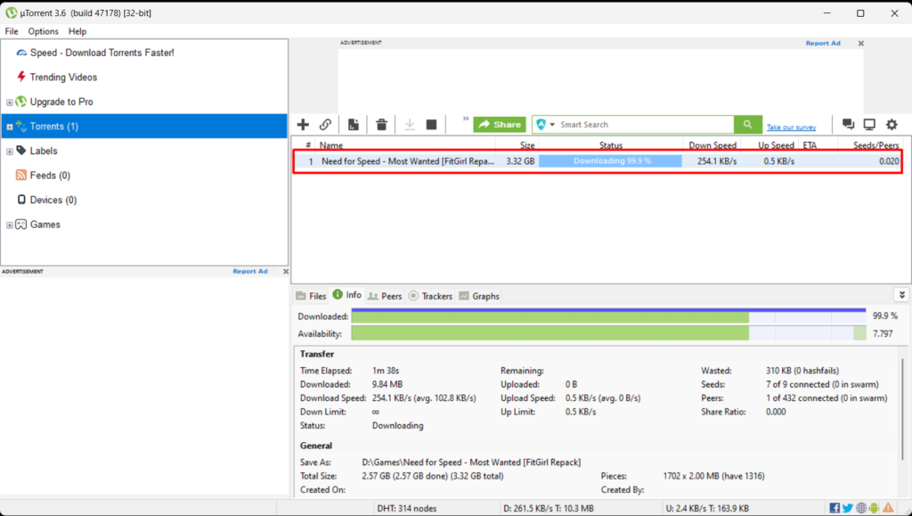Open the 'Take our survey' link
912x516 pixels.
coord(791,127)
